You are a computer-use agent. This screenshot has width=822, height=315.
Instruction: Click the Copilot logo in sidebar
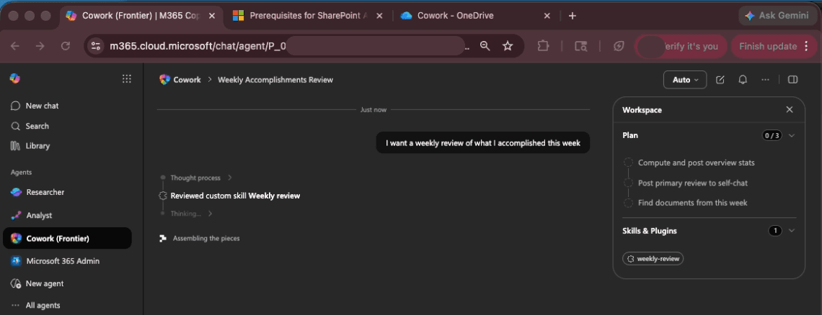tap(14, 78)
